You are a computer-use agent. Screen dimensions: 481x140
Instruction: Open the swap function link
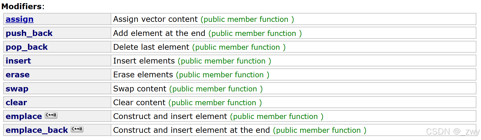[x=17, y=89]
